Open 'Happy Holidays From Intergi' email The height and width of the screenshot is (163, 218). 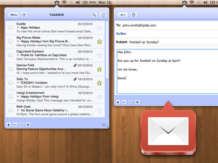40,96
